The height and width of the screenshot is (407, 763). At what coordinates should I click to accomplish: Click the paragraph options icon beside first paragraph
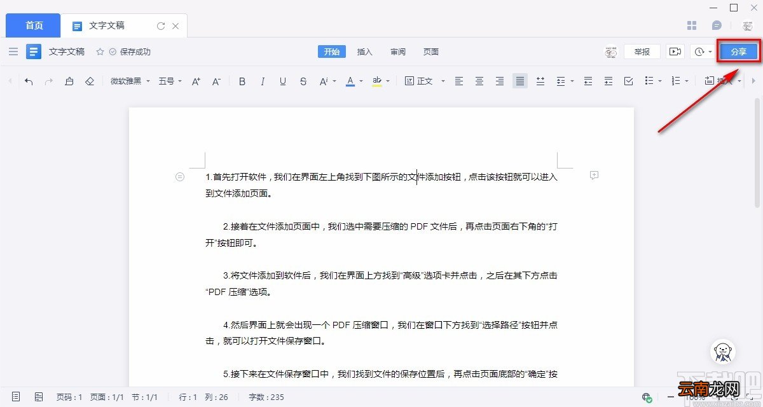pyautogui.click(x=180, y=177)
